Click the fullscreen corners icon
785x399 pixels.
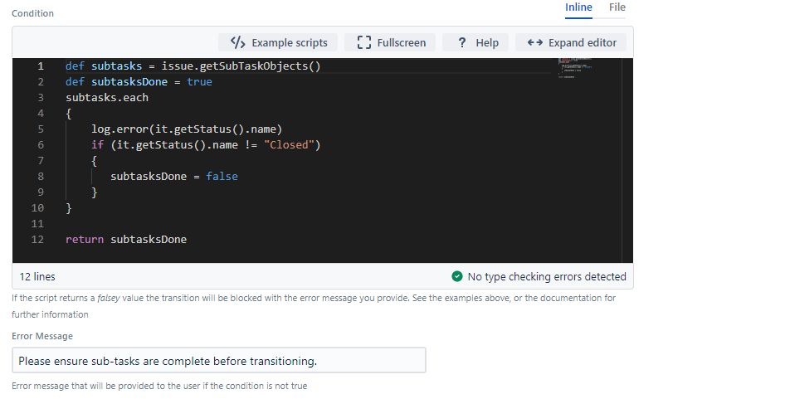364,42
